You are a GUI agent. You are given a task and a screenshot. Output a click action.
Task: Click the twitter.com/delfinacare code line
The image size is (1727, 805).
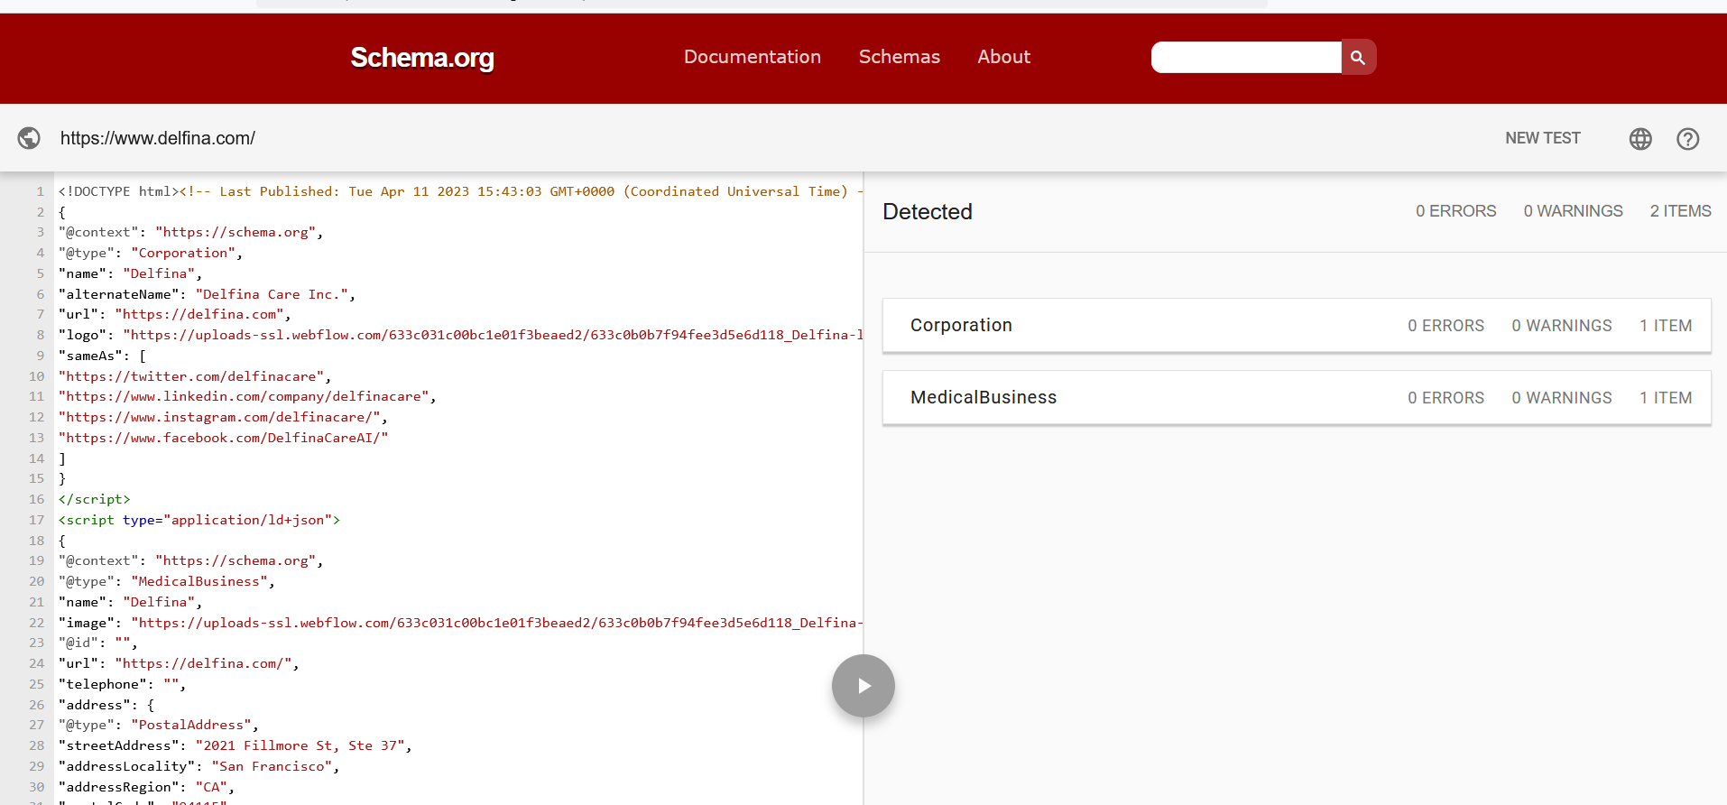pos(195,376)
